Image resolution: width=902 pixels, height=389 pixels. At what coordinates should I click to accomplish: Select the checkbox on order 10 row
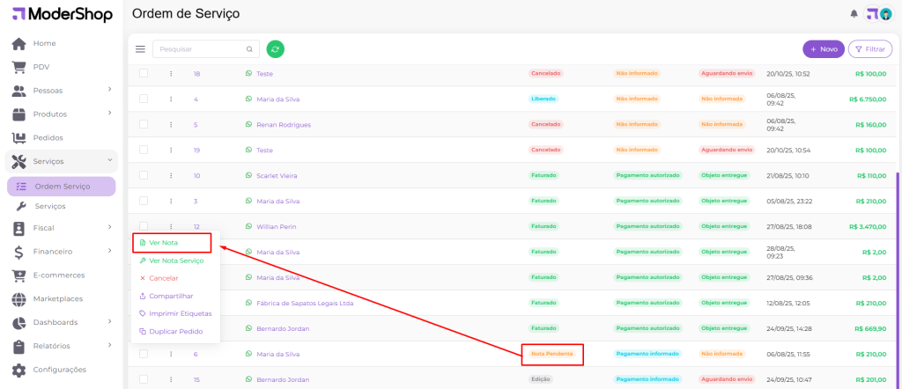click(144, 176)
